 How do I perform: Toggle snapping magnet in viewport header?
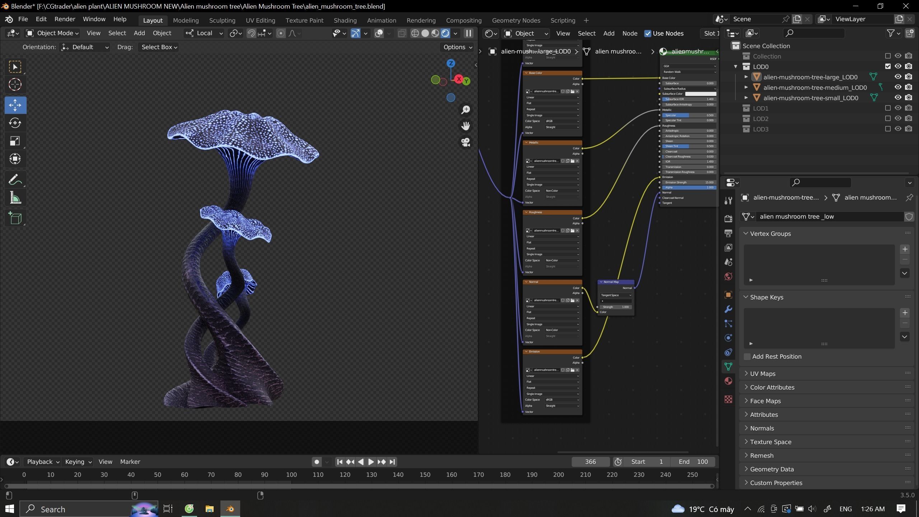click(x=251, y=33)
